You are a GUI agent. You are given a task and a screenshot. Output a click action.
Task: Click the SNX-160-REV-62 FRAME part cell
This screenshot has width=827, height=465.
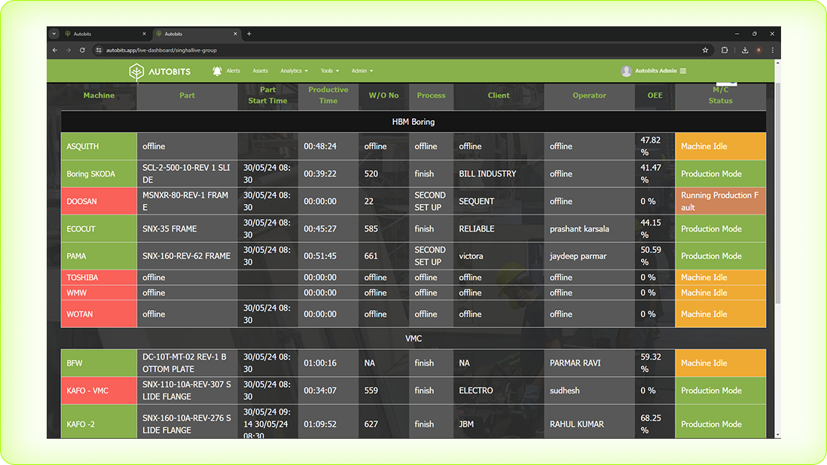pyautogui.click(x=188, y=256)
